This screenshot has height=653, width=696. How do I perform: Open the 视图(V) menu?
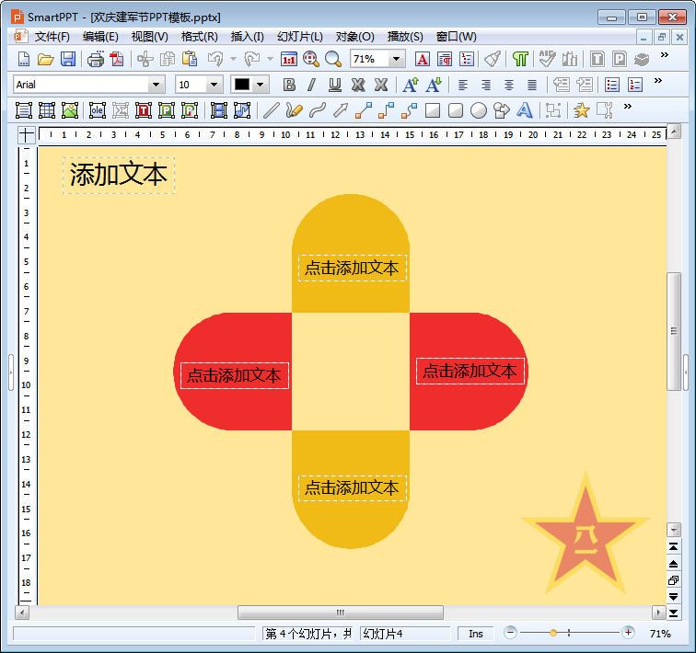pyautogui.click(x=149, y=37)
